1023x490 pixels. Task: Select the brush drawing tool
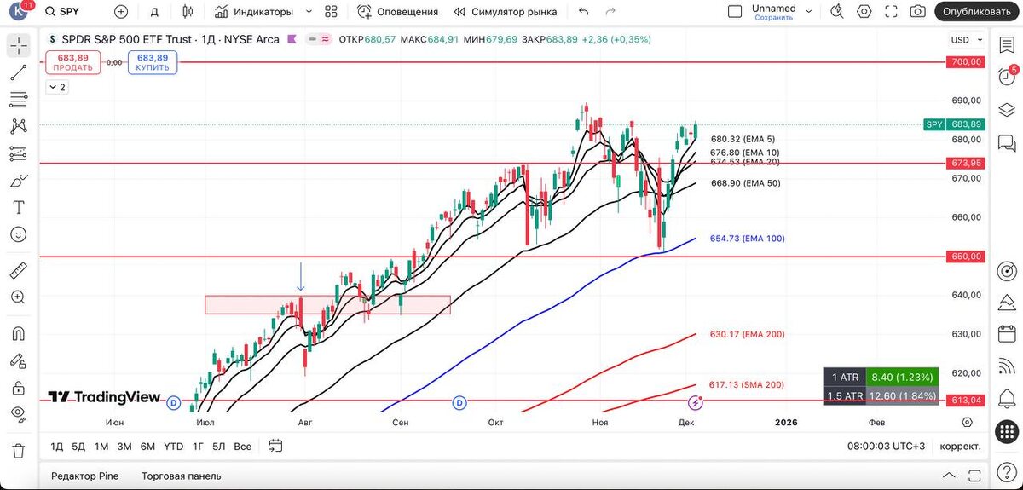pyautogui.click(x=19, y=181)
